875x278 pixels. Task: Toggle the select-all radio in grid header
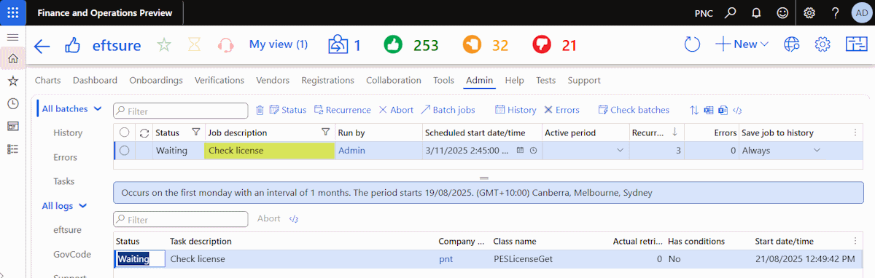124,132
